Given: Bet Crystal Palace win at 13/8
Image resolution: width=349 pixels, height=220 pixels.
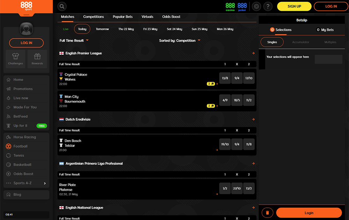Looking at the screenshot, I should point(225,78).
